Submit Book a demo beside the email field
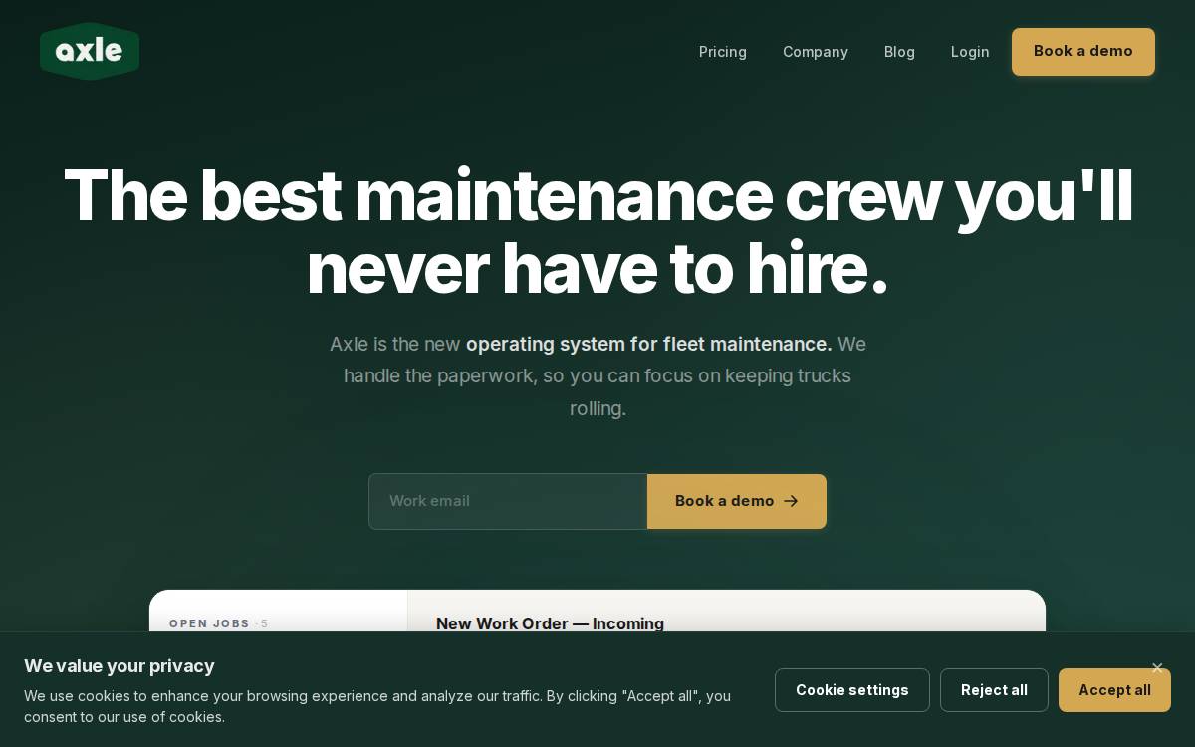The width and height of the screenshot is (1195, 747). (737, 501)
